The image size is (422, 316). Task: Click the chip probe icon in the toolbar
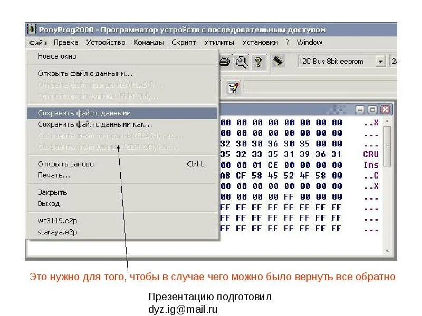point(278,61)
